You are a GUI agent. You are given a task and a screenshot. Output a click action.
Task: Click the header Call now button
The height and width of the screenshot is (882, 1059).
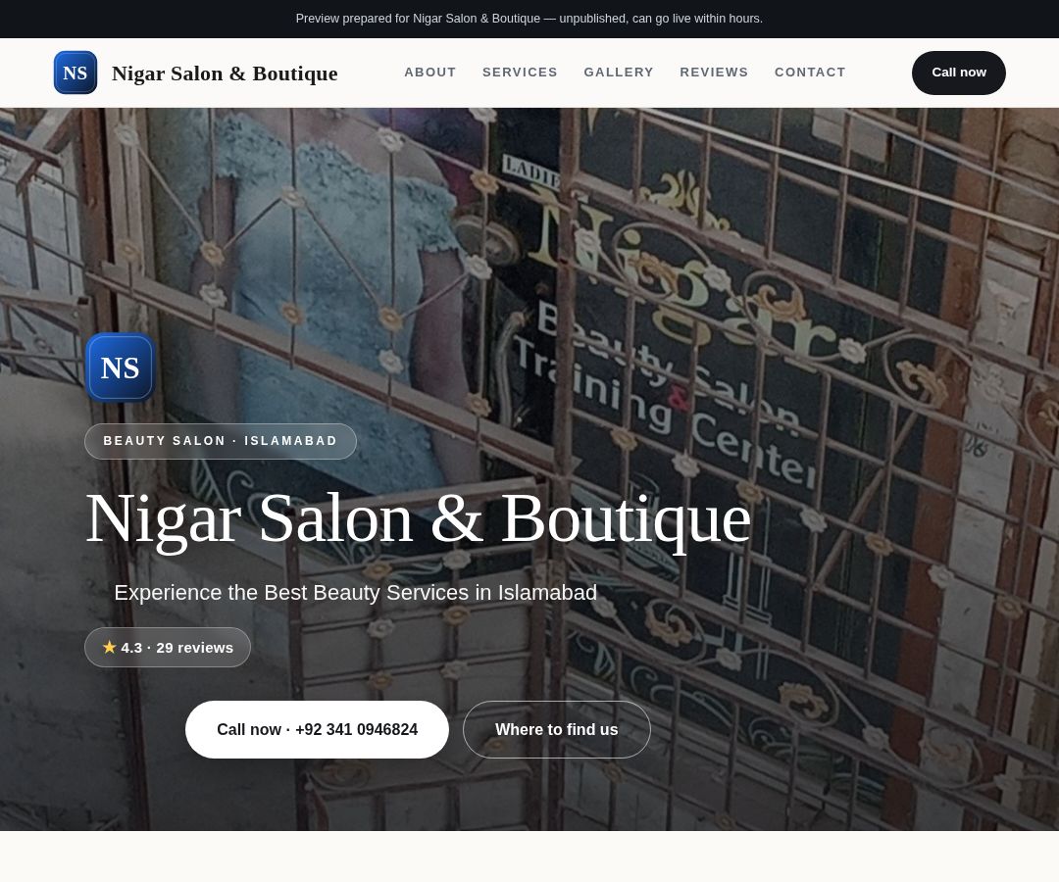(x=958, y=73)
